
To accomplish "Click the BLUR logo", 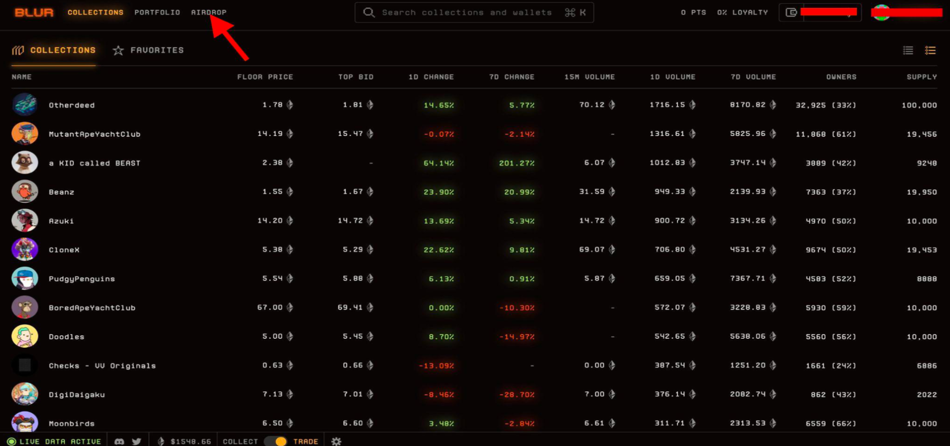I will [x=34, y=12].
